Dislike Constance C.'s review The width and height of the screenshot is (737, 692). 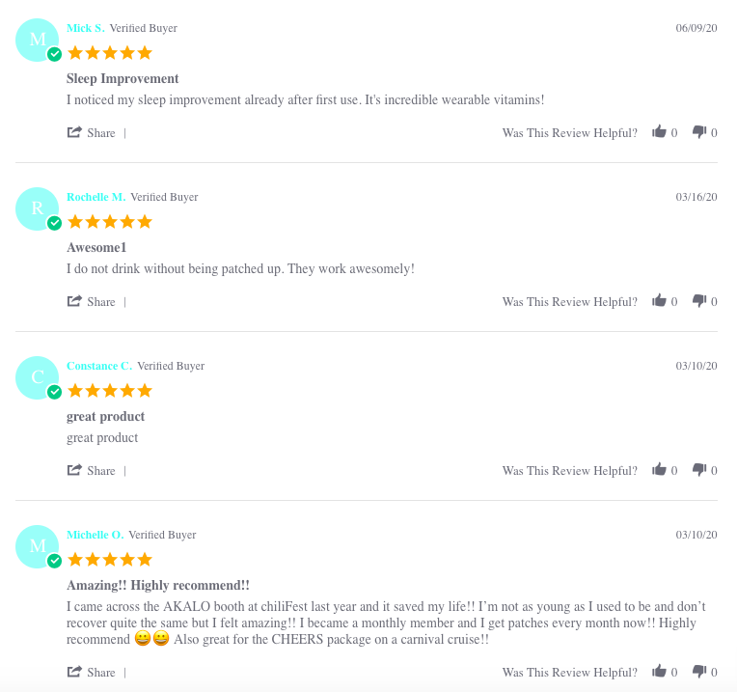coord(699,470)
